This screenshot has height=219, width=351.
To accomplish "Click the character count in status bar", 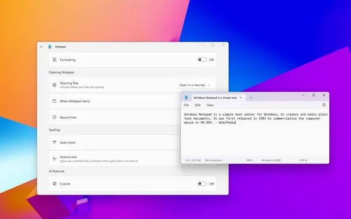I will pyautogui.click(x=214, y=160).
